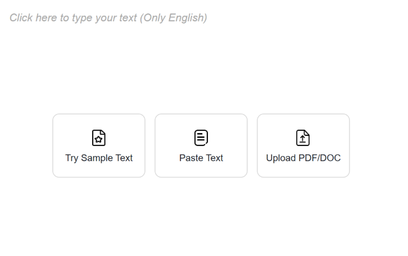Image resolution: width=408 pixels, height=256 pixels.
Task: Open the file upload option for PDF/DOC
Action: (303, 146)
